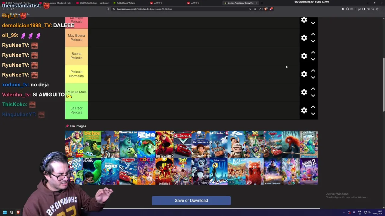Open the Windows Start menu
Viewport: 385px width, 216px height.
[5, 212]
